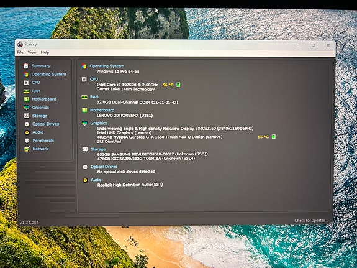Select Graphics in the sidebar list
Viewport: 357px width, 268px height.
coord(40,108)
